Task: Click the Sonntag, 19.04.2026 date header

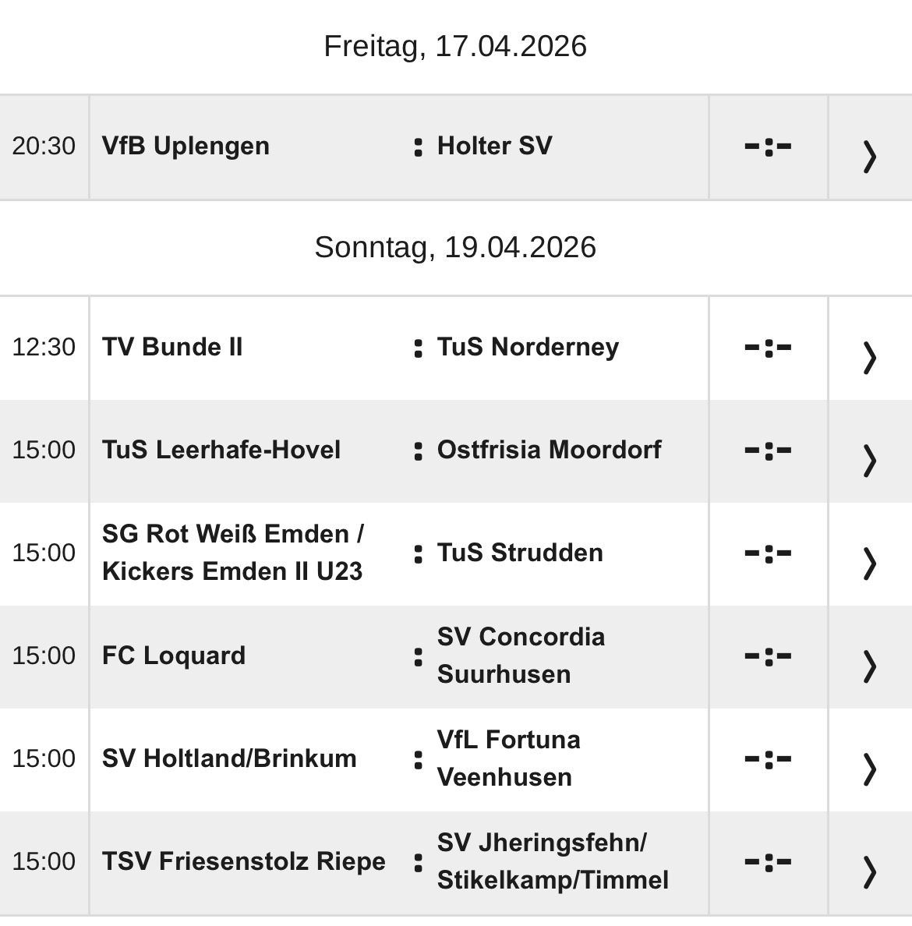Action: click(x=455, y=247)
